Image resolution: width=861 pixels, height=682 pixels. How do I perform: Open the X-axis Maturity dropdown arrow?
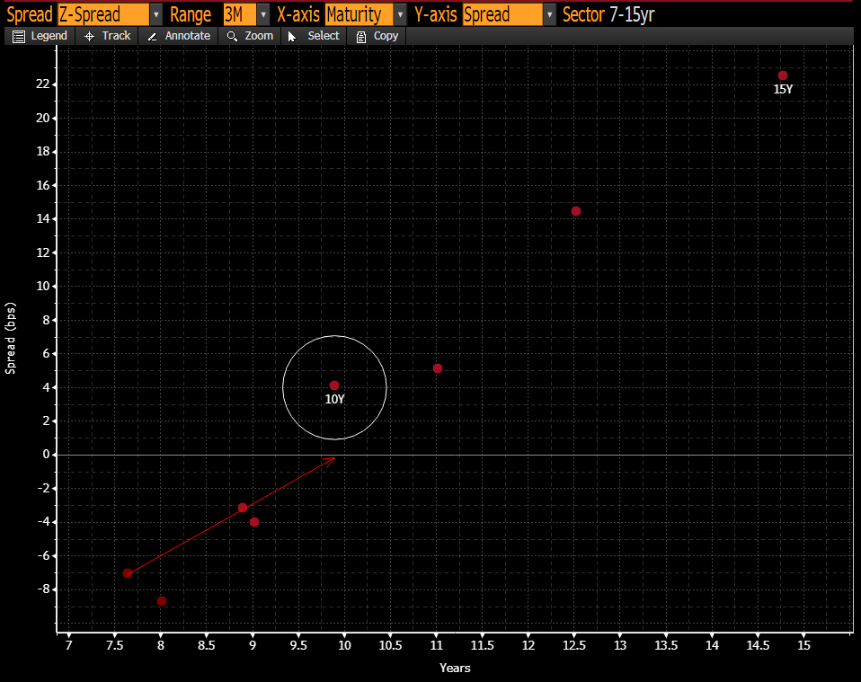(400, 14)
